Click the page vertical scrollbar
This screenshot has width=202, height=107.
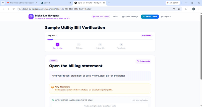tap(201, 47)
